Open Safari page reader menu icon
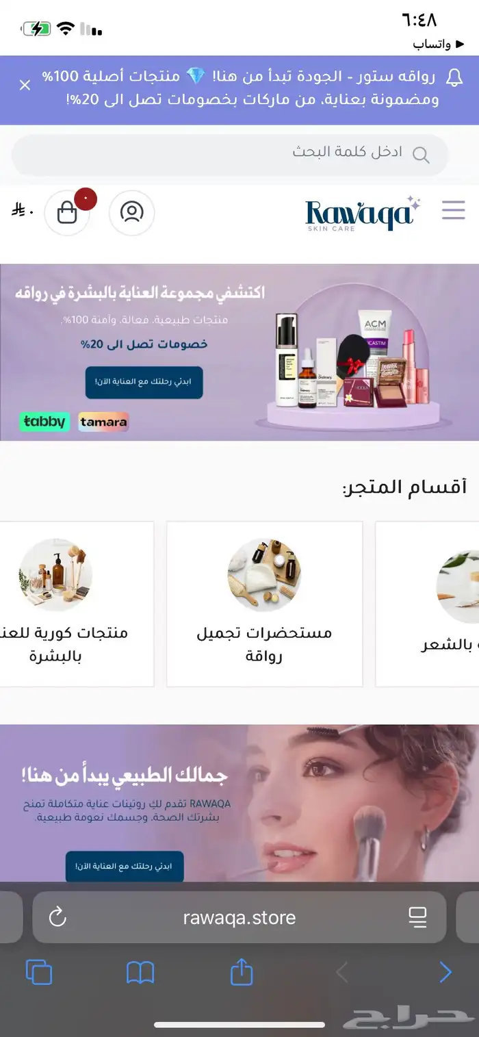 pos(417,917)
